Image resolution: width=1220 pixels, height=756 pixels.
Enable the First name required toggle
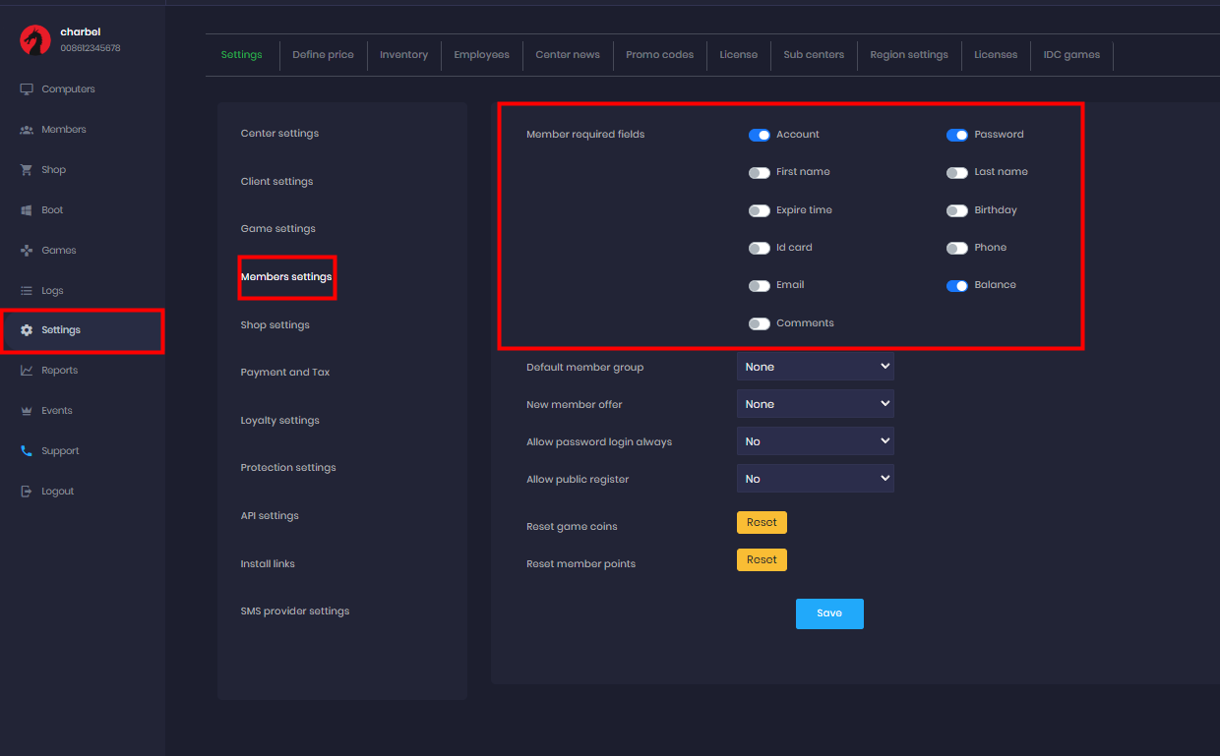(759, 173)
